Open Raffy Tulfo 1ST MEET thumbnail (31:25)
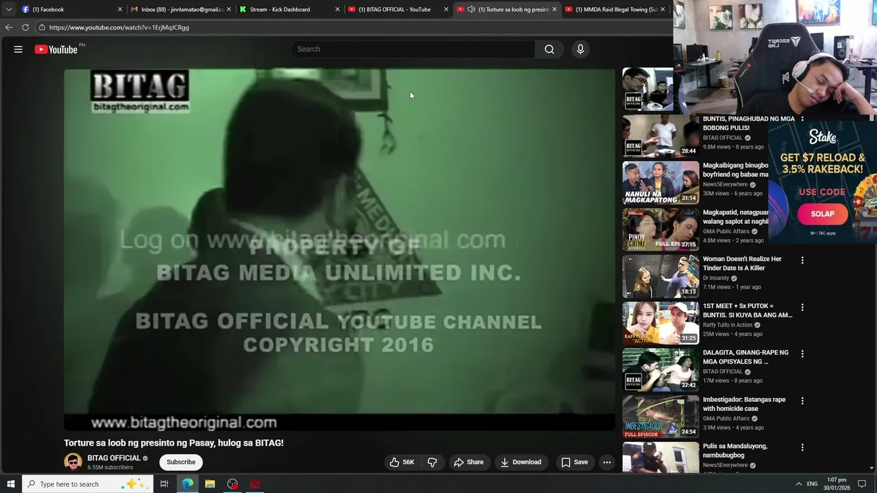This screenshot has height=493, width=877. coord(660,323)
